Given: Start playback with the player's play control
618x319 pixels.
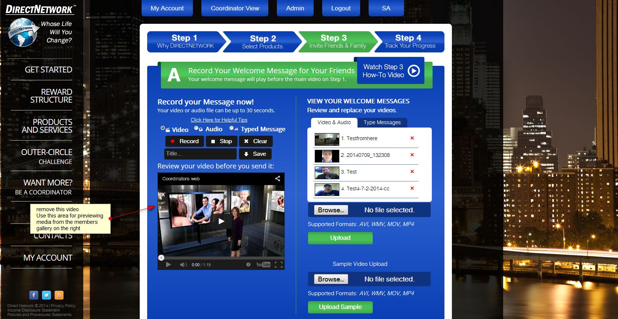Looking at the screenshot, I should 168,265.
